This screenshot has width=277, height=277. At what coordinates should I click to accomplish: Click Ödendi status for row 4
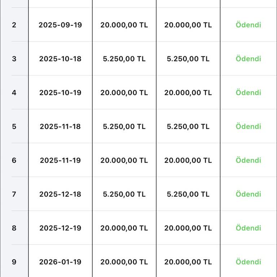pyautogui.click(x=249, y=93)
